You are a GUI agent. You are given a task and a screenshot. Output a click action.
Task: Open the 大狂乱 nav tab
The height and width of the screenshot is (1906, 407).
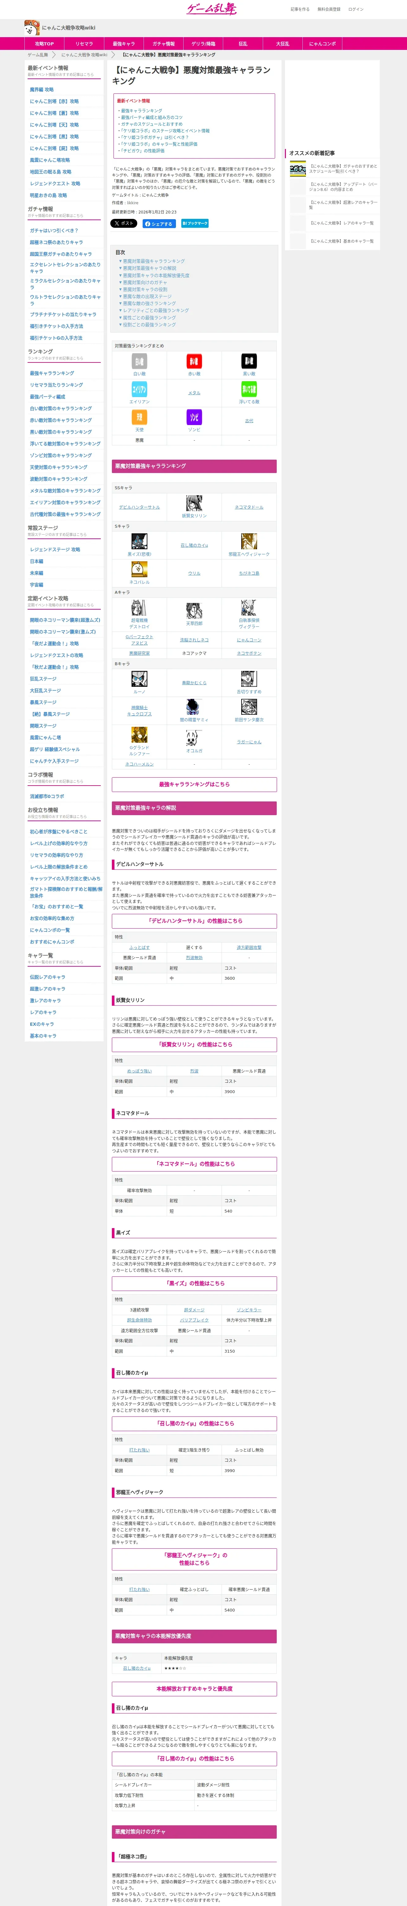(x=283, y=44)
